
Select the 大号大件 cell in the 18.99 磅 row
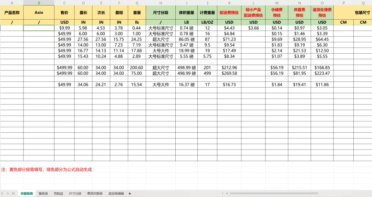point(161,51)
